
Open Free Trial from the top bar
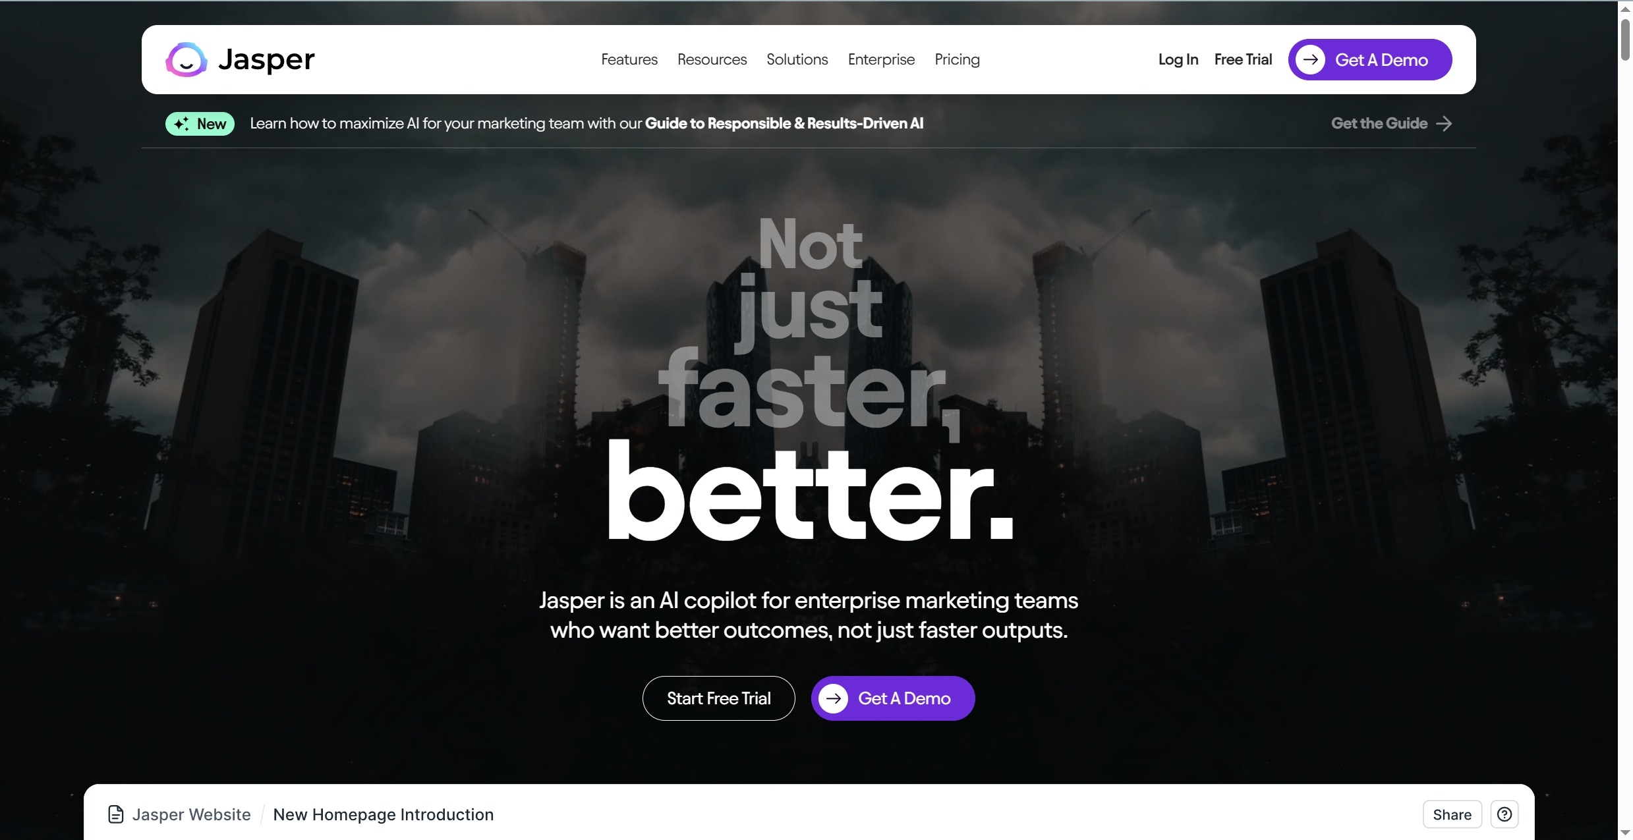[x=1243, y=59]
